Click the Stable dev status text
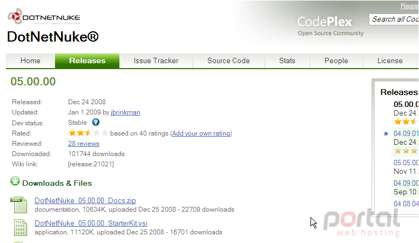Screen dimensions: 419x243 click(78, 123)
